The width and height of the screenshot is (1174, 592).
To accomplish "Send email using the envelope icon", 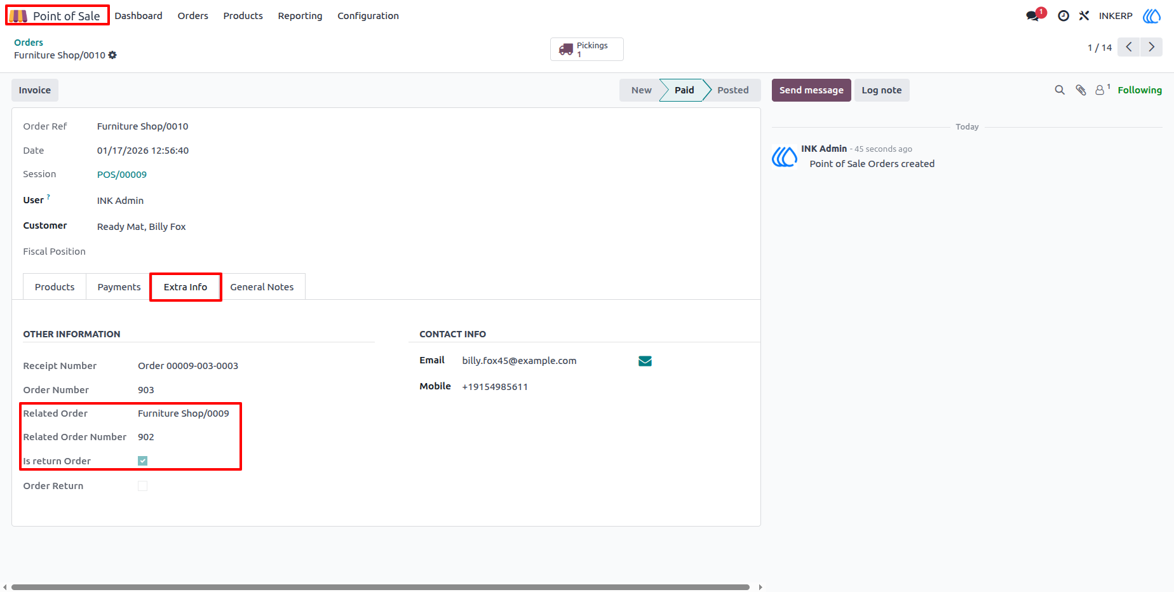I will [645, 361].
